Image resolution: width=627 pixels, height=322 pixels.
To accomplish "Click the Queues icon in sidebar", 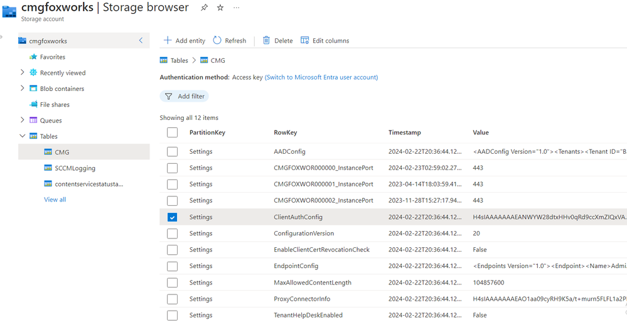I will (x=33, y=121).
